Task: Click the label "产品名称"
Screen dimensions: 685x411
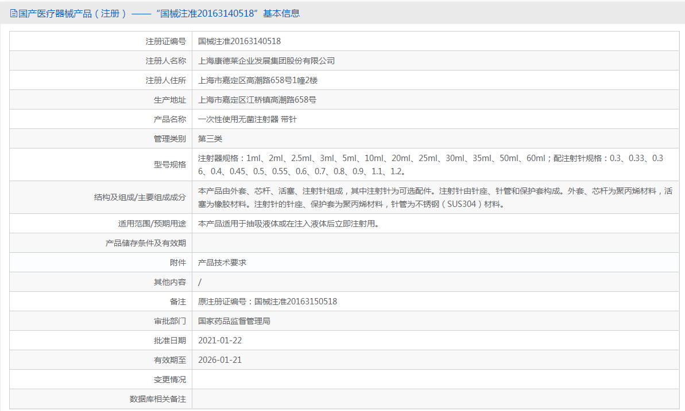Action: tap(169, 120)
